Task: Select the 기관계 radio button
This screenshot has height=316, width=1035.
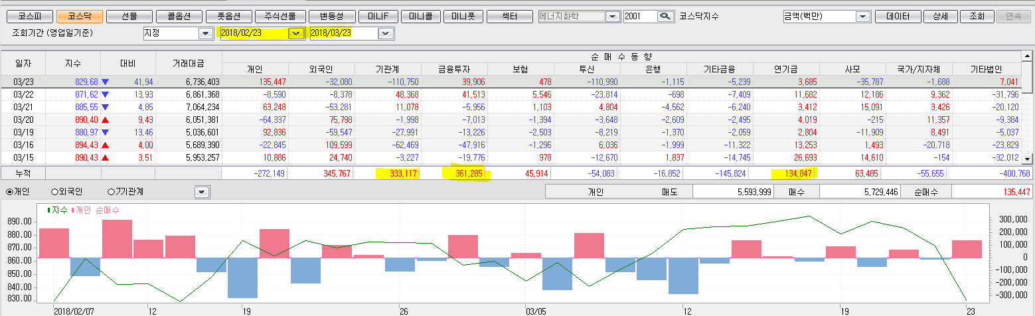Action: click(112, 192)
